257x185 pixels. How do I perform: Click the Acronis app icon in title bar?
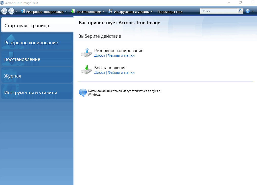(2, 3)
